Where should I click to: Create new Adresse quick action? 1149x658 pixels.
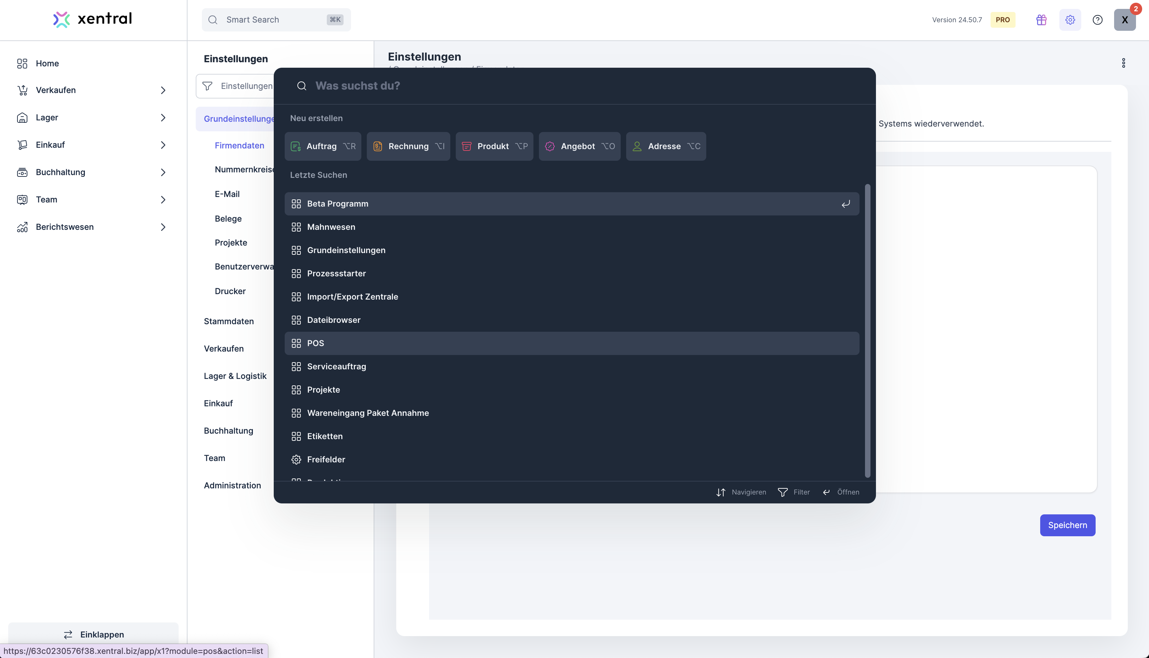tap(666, 146)
